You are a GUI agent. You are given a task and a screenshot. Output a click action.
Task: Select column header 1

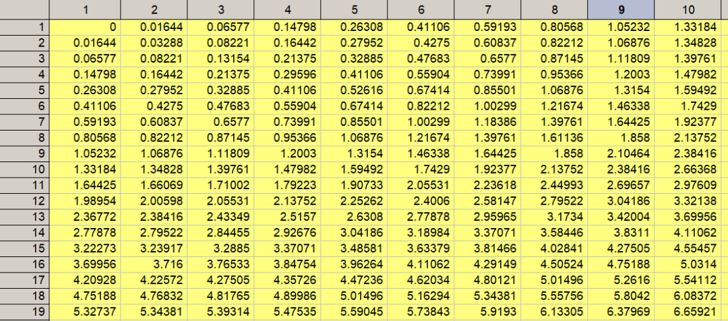click(84, 9)
